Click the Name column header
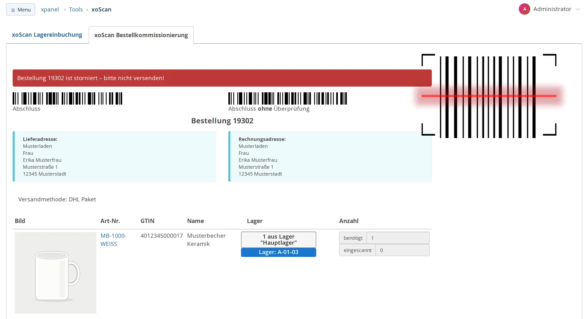This screenshot has width=585, height=319. [195, 221]
